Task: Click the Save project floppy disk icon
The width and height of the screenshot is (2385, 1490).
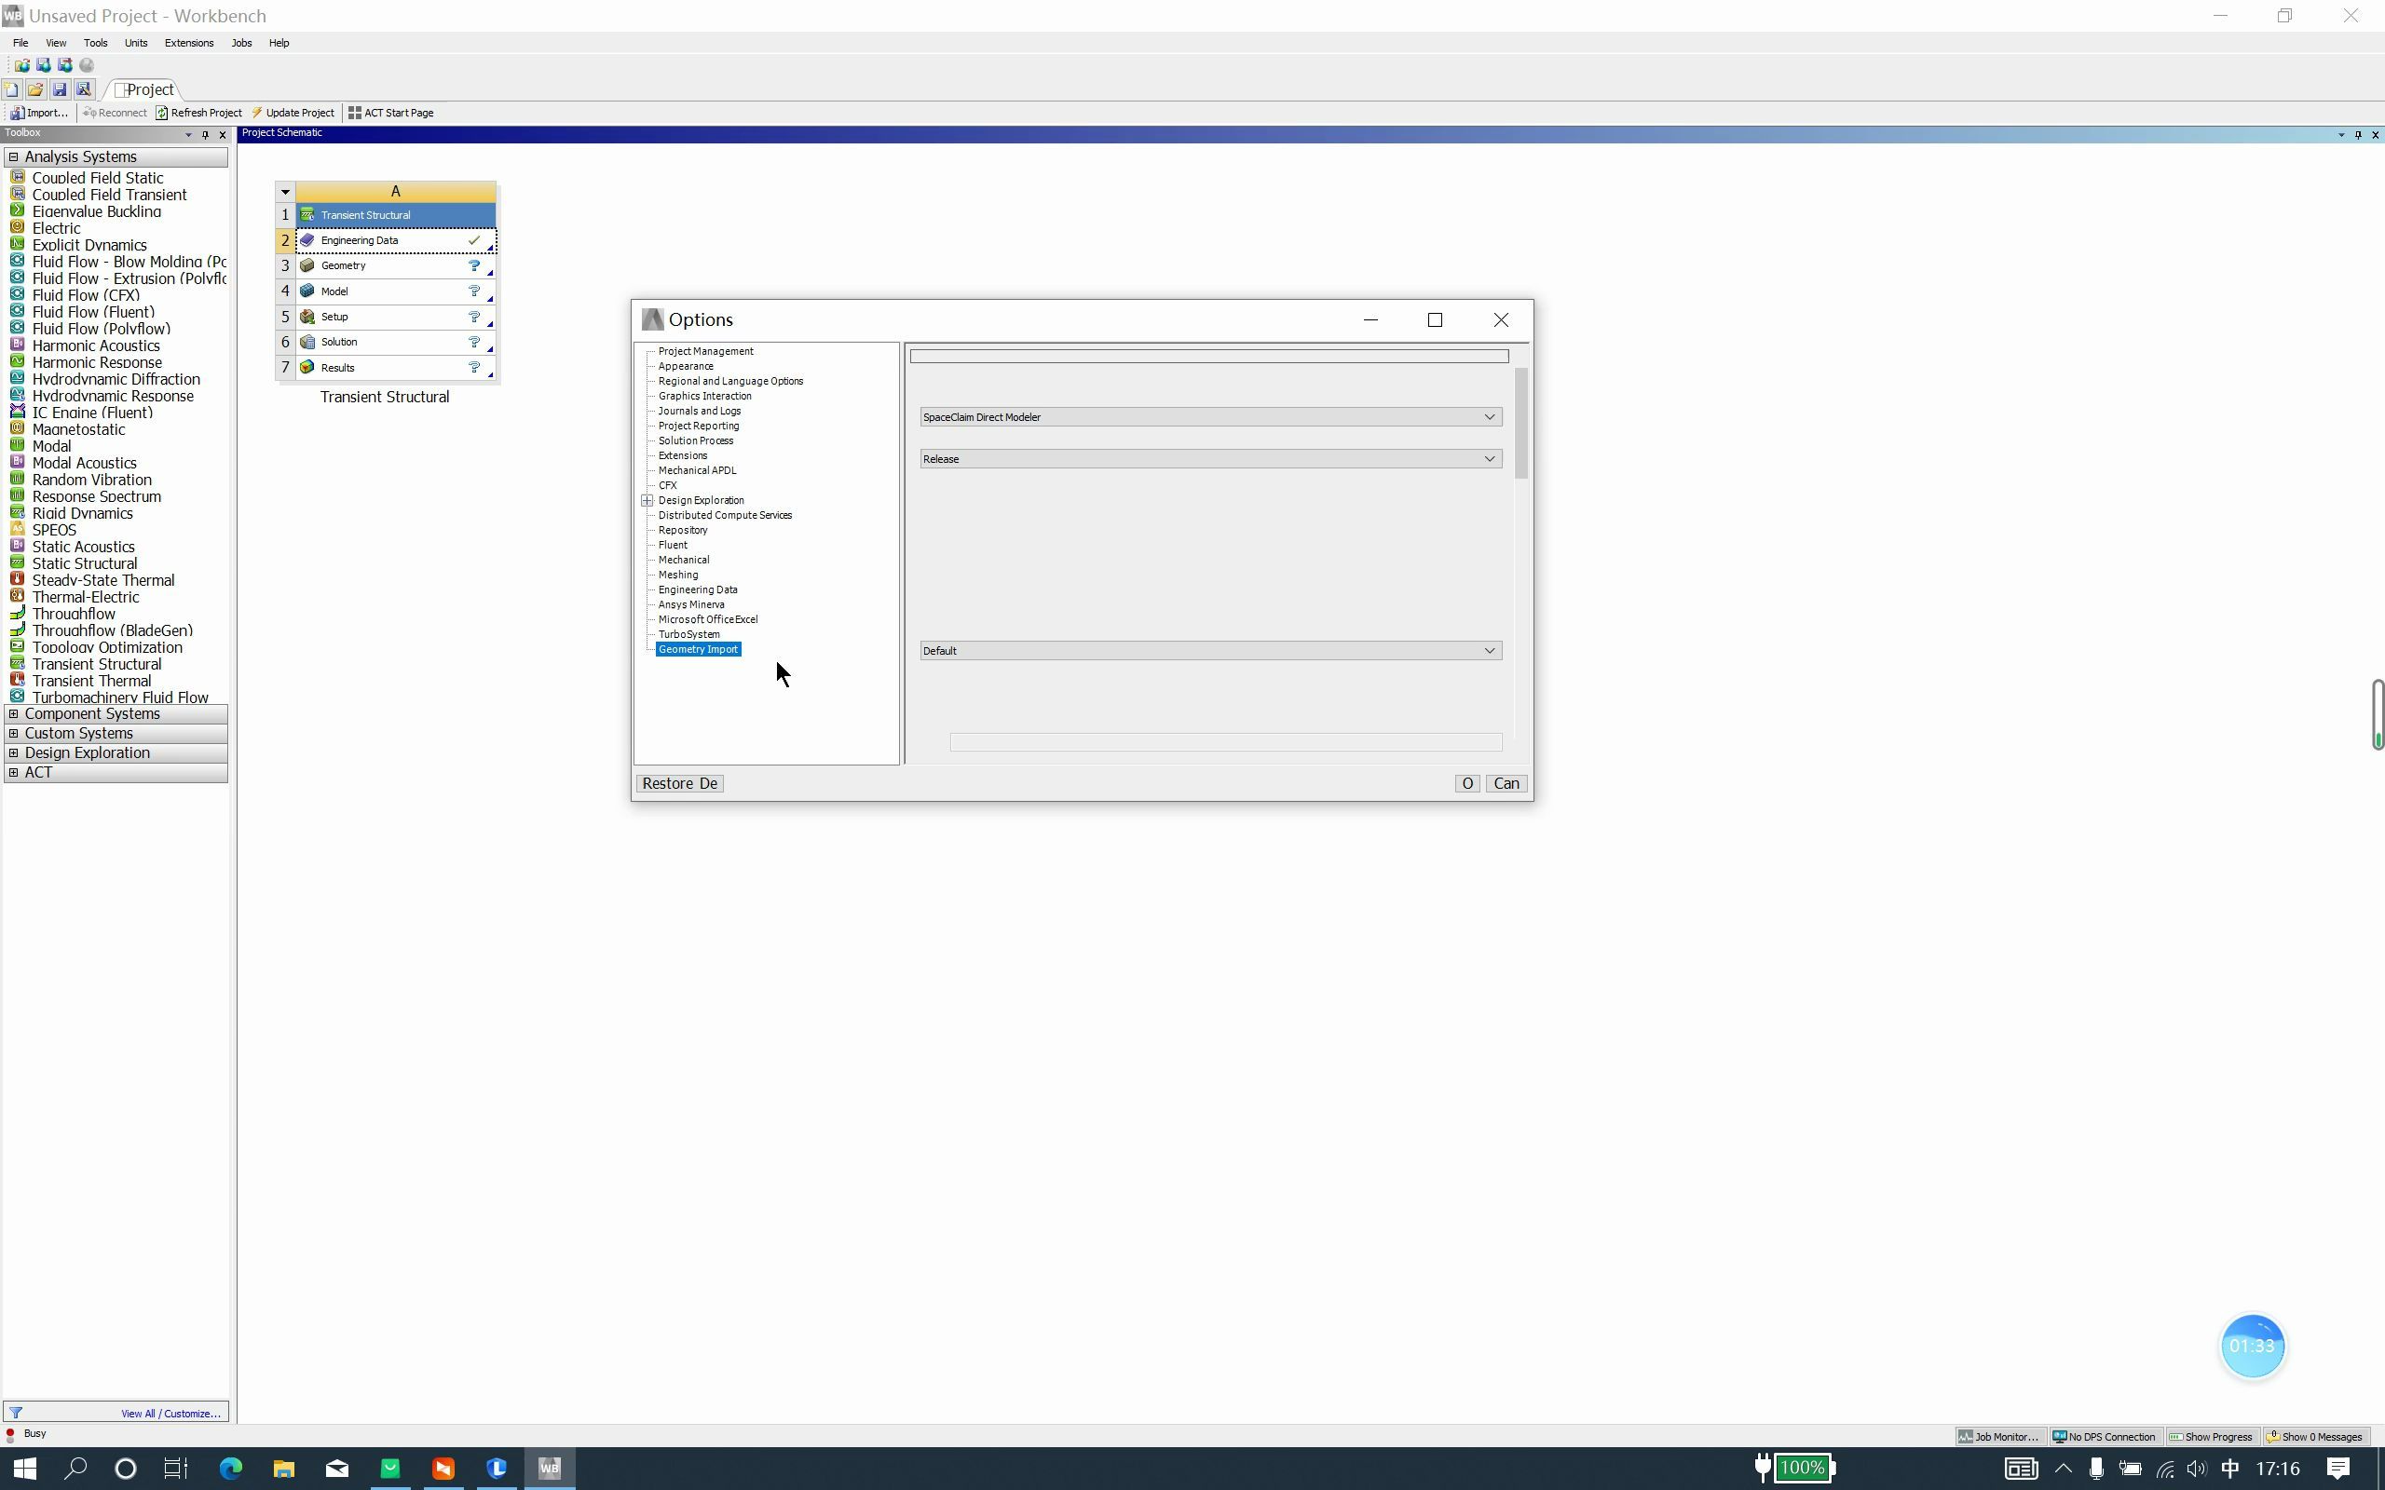Action: [59, 88]
